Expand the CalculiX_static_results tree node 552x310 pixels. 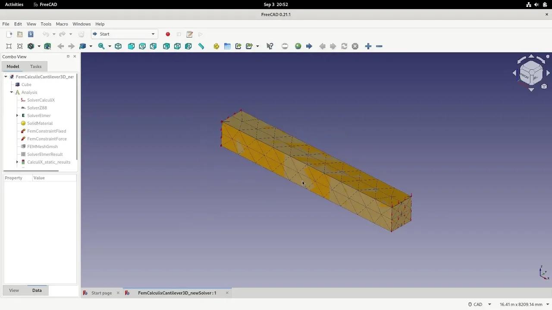coord(17,162)
